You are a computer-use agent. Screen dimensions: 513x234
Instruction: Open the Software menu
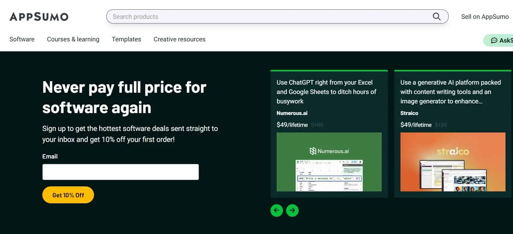pyautogui.click(x=22, y=39)
